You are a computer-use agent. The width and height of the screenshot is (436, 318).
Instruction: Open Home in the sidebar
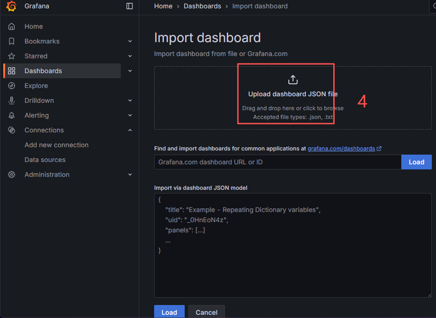pyautogui.click(x=34, y=26)
